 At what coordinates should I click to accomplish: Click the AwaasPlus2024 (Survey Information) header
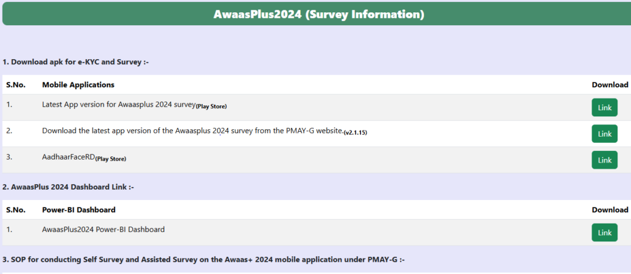coord(319,15)
